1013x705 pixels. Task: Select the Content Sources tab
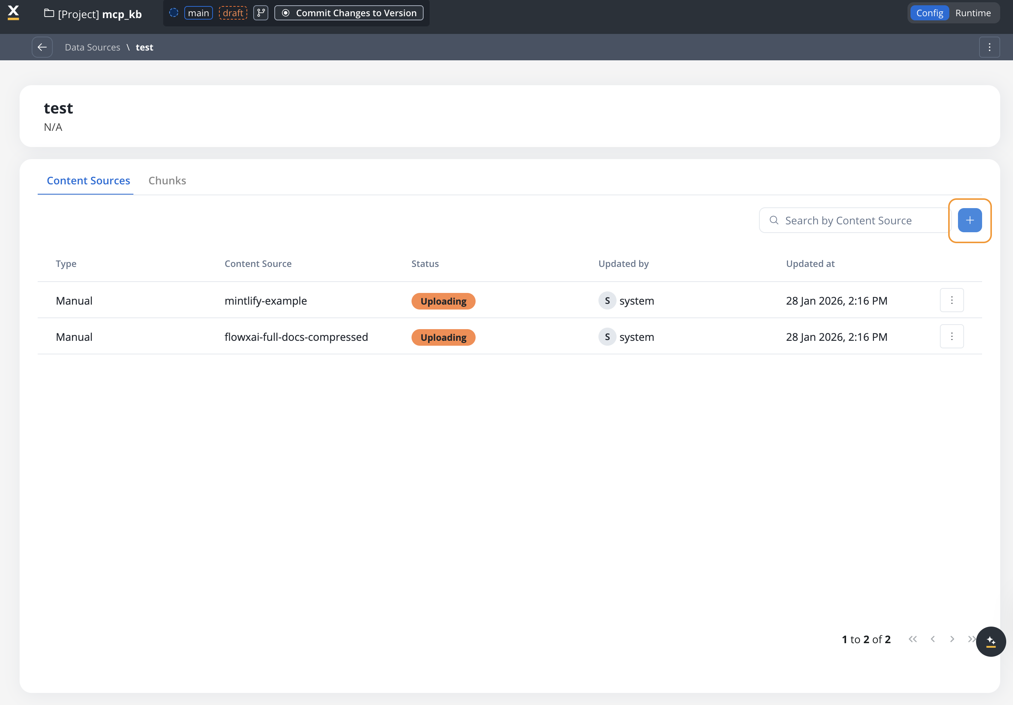click(x=88, y=181)
